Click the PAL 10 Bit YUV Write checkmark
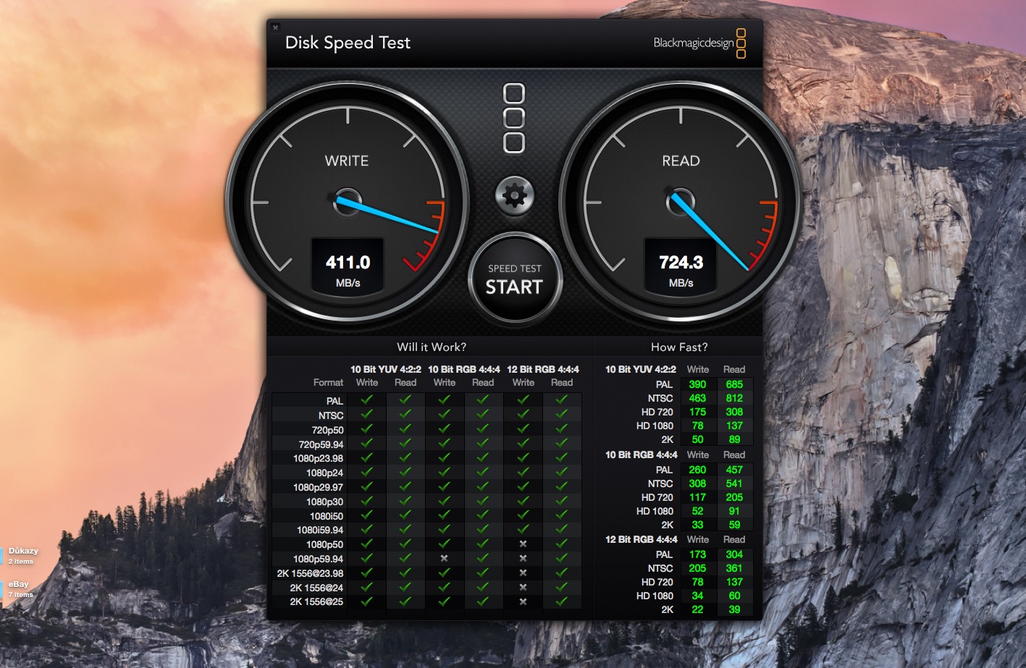This screenshot has height=668, width=1026. 367,399
